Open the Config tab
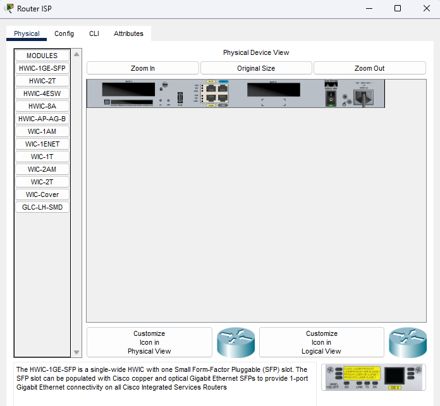Screen dimensions: 440x406 (x=64, y=33)
